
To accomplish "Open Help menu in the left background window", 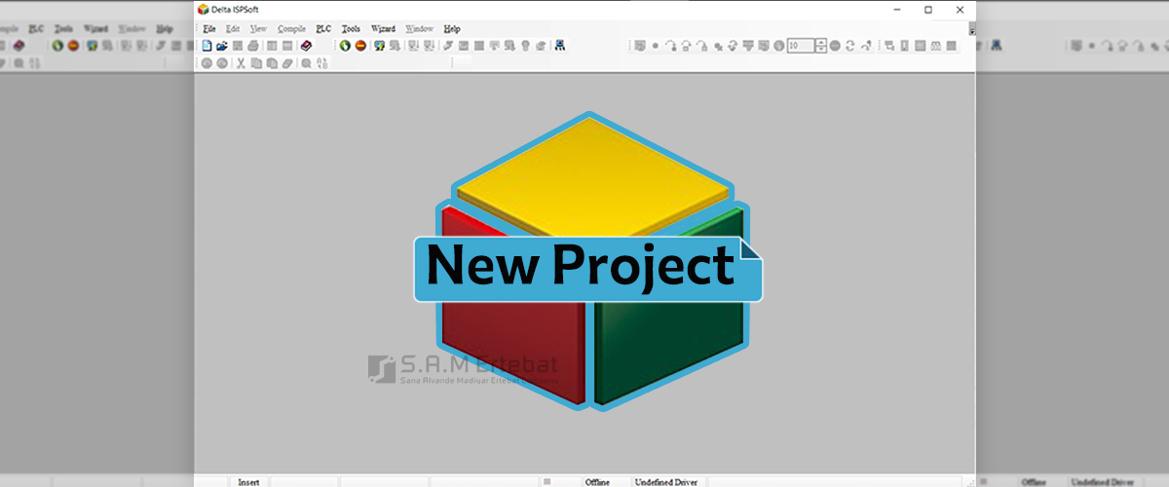I will click(165, 29).
